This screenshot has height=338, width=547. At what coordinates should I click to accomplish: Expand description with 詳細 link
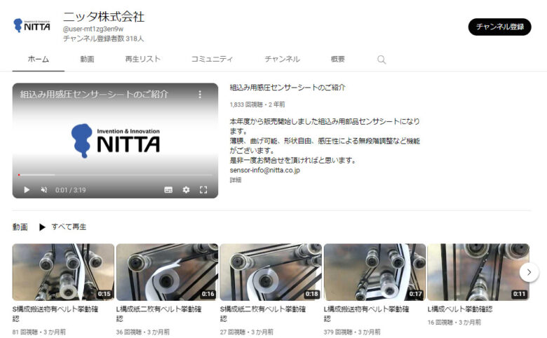(236, 180)
